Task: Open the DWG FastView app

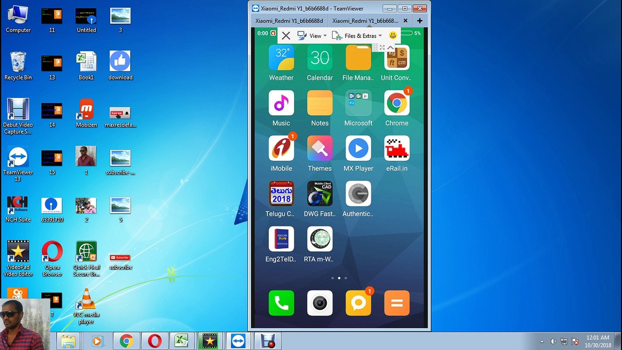Action: pos(320,193)
